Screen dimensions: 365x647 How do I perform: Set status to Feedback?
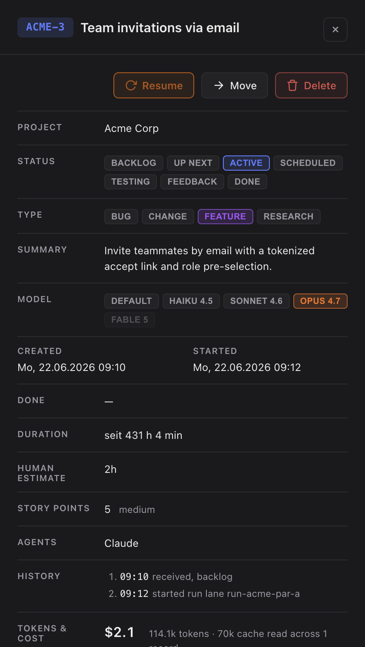(x=192, y=182)
